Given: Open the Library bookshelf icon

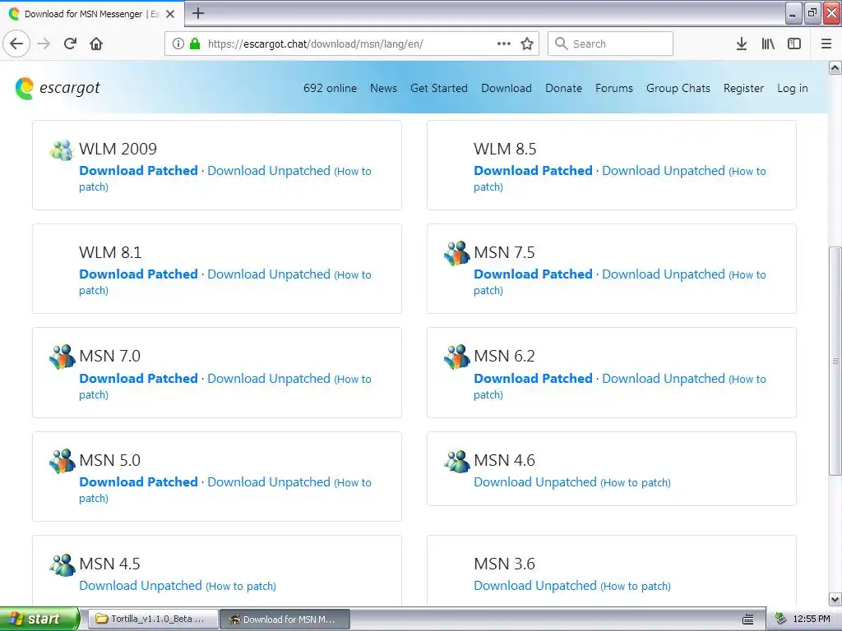Looking at the screenshot, I should [768, 44].
